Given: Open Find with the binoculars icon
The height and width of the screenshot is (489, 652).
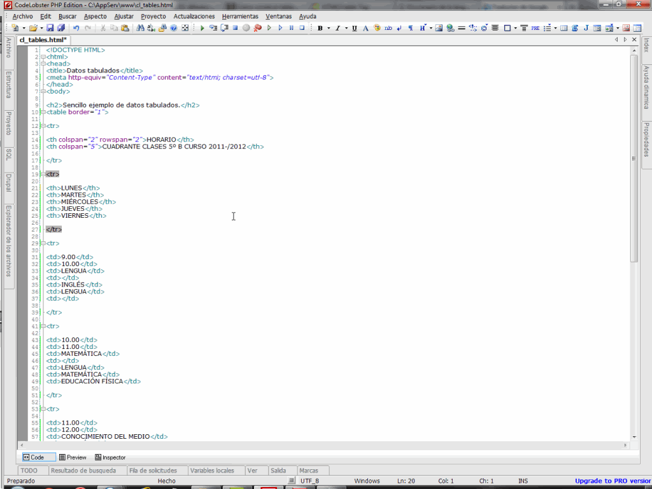Looking at the screenshot, I should [140, 28].
